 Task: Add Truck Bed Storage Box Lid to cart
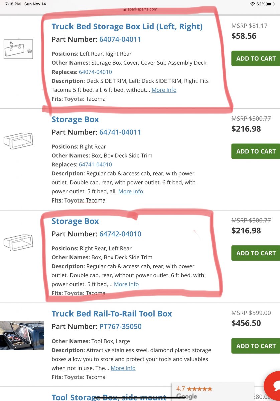(x=256, y=58)
